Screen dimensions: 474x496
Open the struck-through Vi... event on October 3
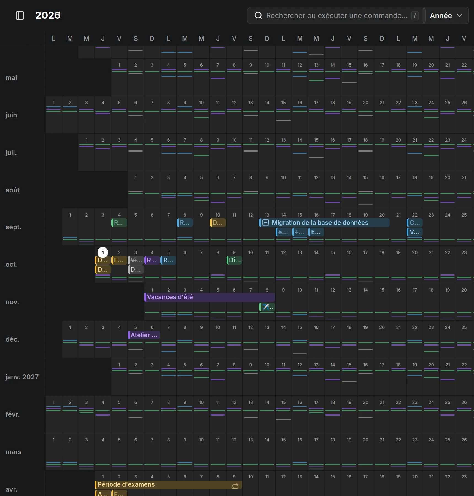[x=136, y=260]
